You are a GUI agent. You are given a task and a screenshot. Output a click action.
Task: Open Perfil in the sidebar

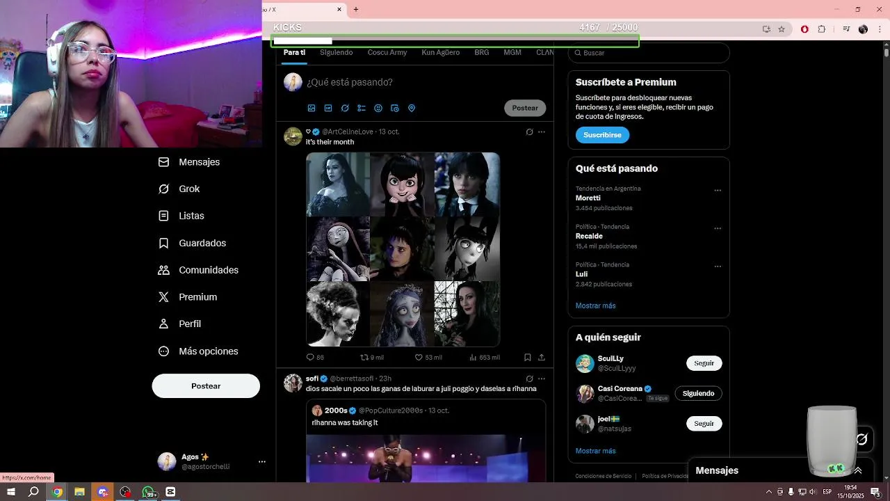pos(179,324)
